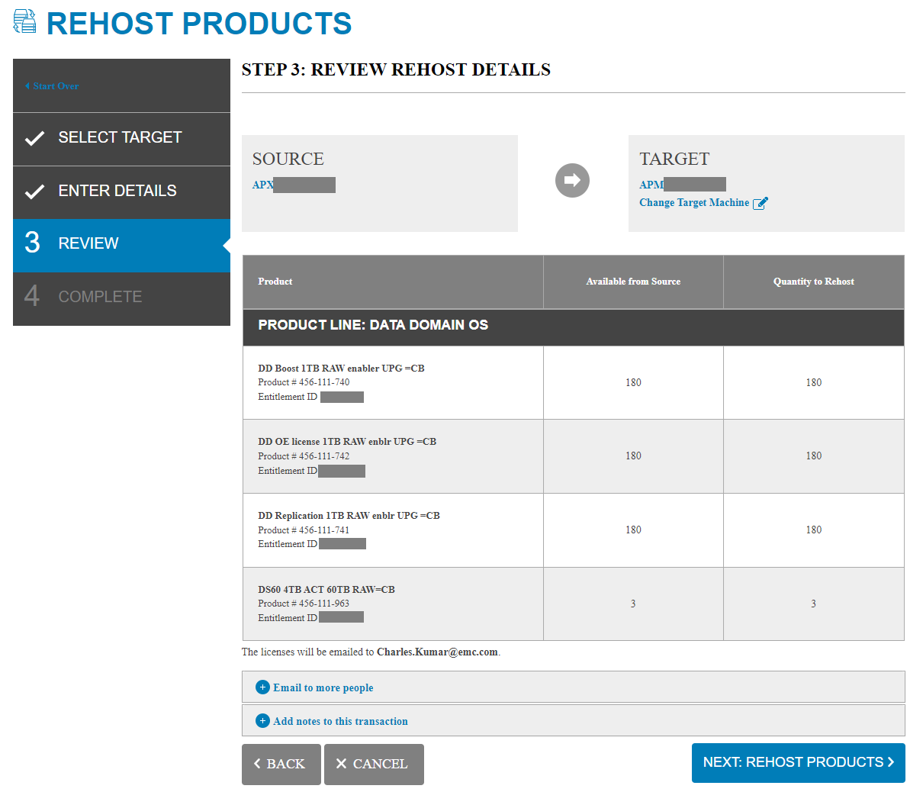
Task: Select the Complete step
Action: tap(121, 298)
